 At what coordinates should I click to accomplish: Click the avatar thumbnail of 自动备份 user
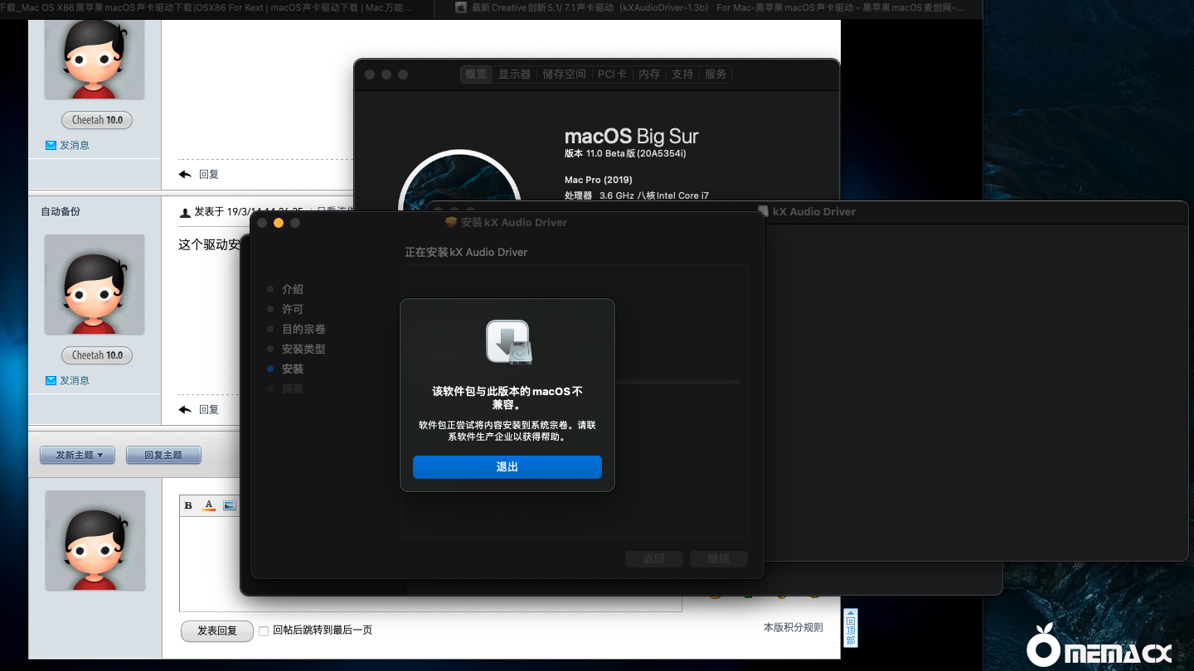(x=95, y=284)
